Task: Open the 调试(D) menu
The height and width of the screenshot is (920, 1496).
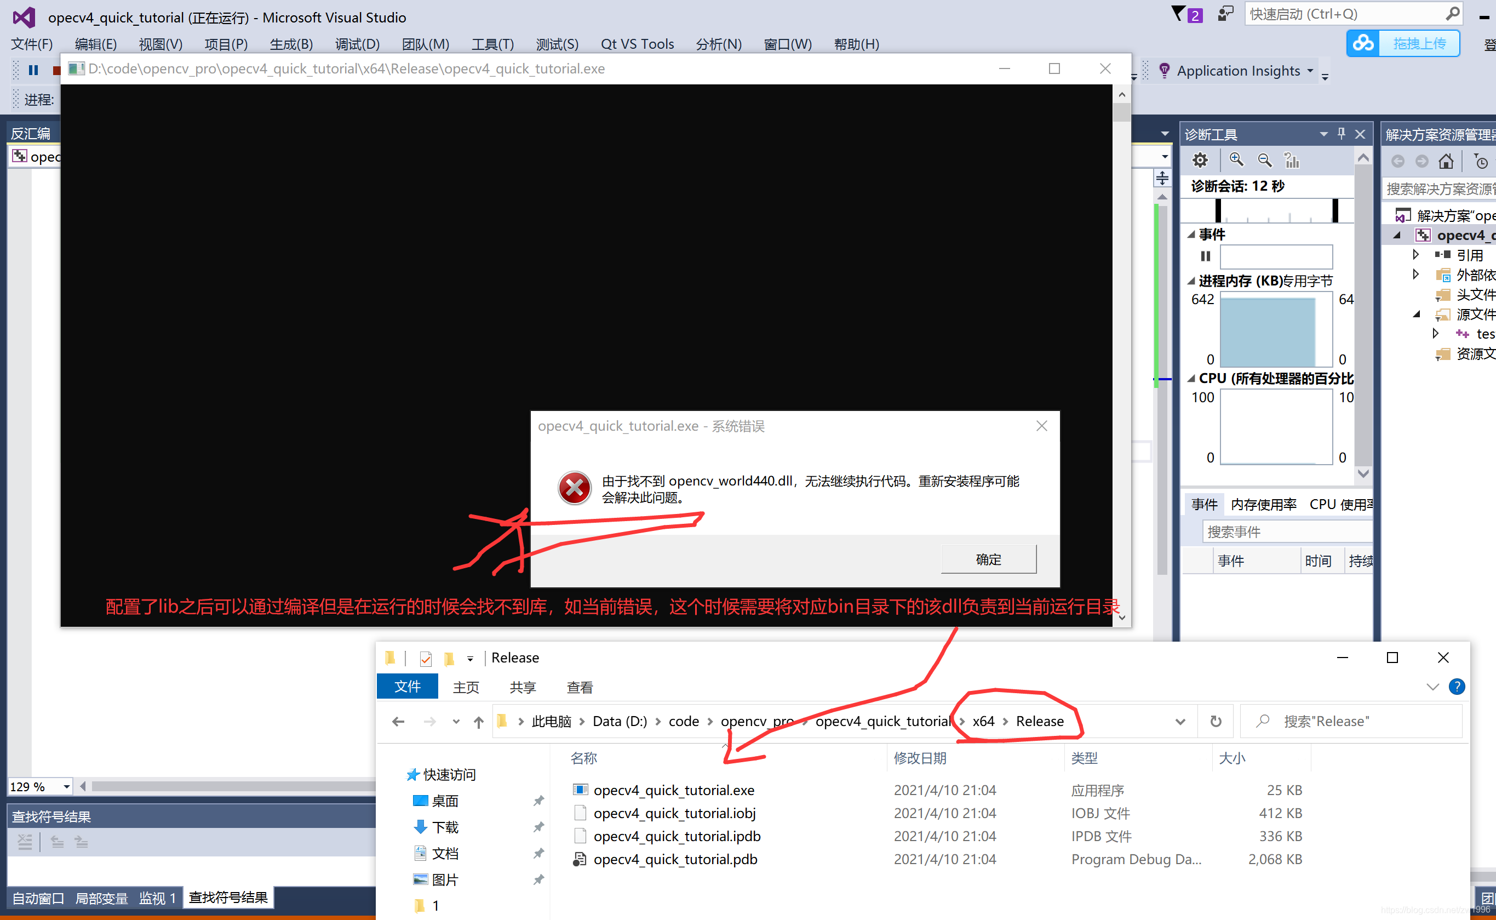Action: coord(357,44)
